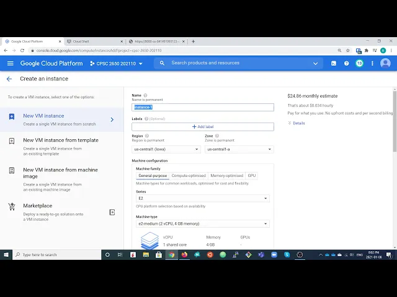Bookmark this page with the star icon
The image size is (397, 297).
click(x=348, y=51)
